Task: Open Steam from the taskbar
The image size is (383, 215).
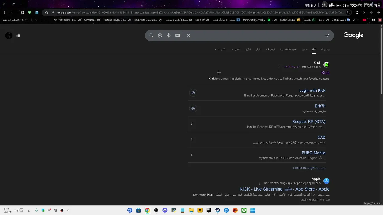Action: tap(218, 210)
